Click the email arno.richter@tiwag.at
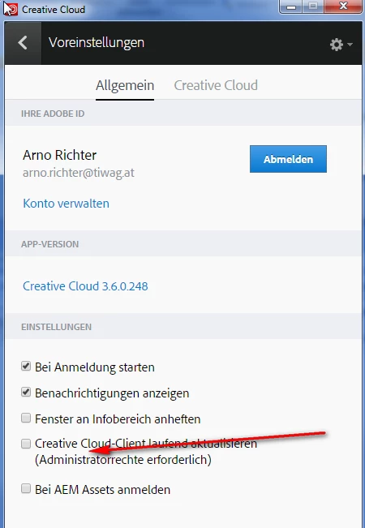 (x=79, y=173)
